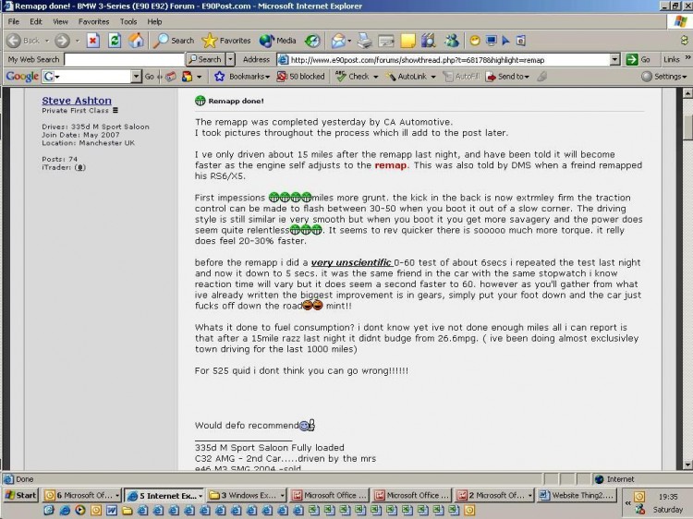Expand My Web Search button dropdown

click(230, 59)
